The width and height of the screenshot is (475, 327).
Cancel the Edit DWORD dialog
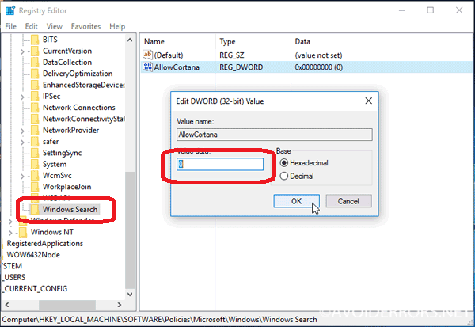[348, 201]
